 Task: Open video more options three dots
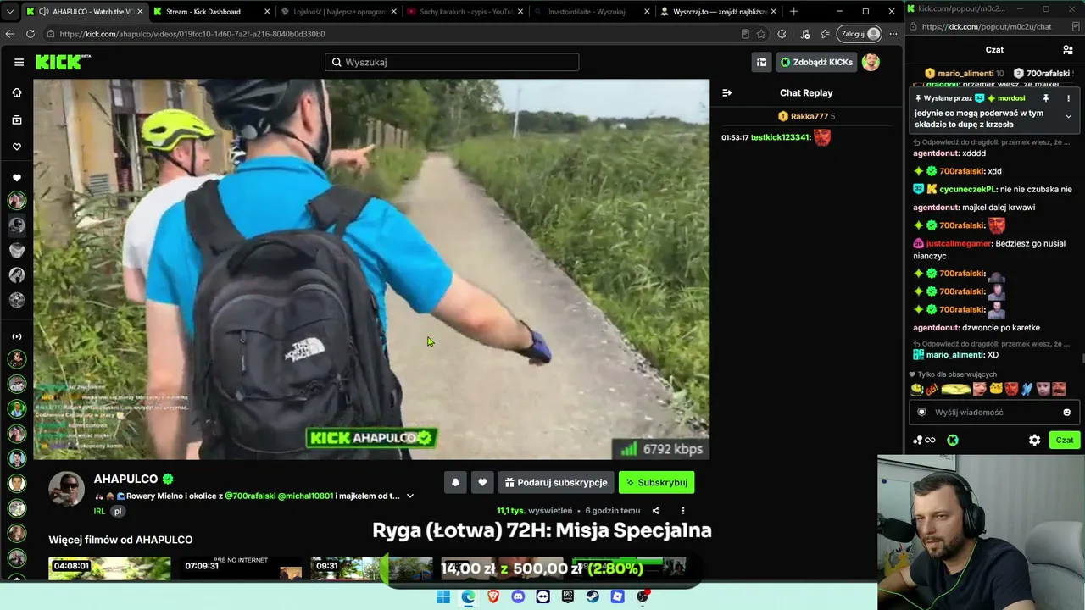point(682,511)
